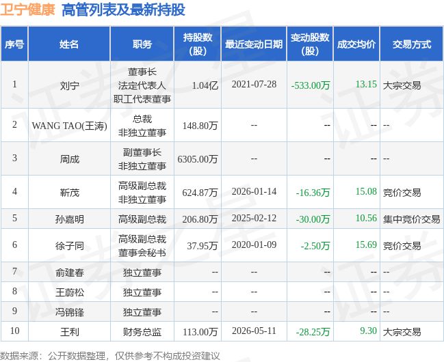
Task: Click the 副董事长 position text
Action: 142,152
